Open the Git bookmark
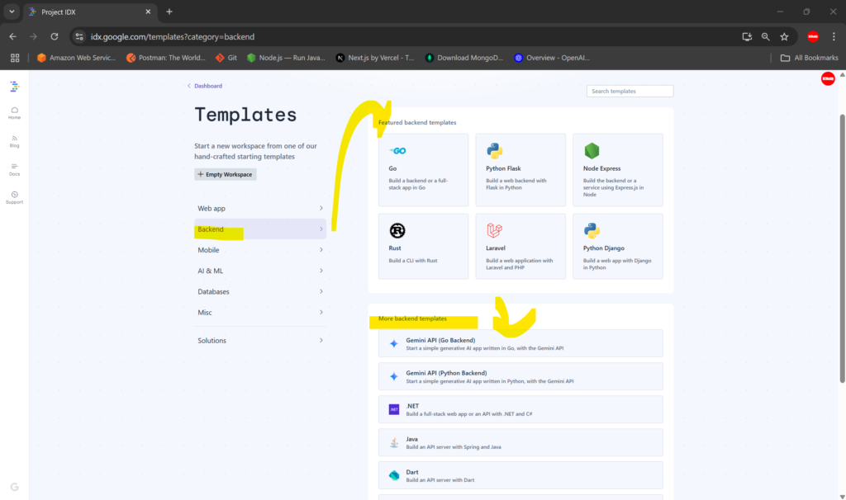846x500 pixels. 226,58
